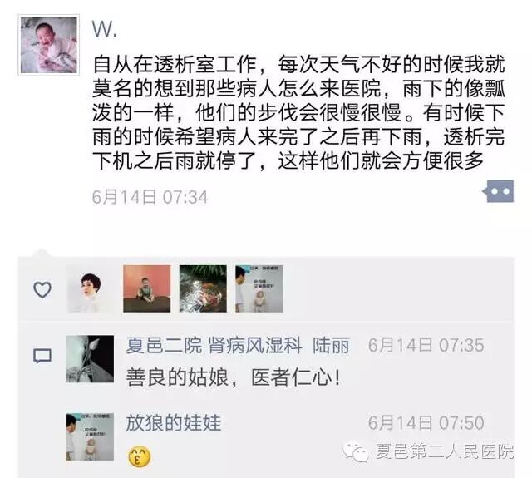This screenshot has width=532, height=478.
Task: Open 放狼的娃娃's commenter avatar
Action: coord(91,436)
